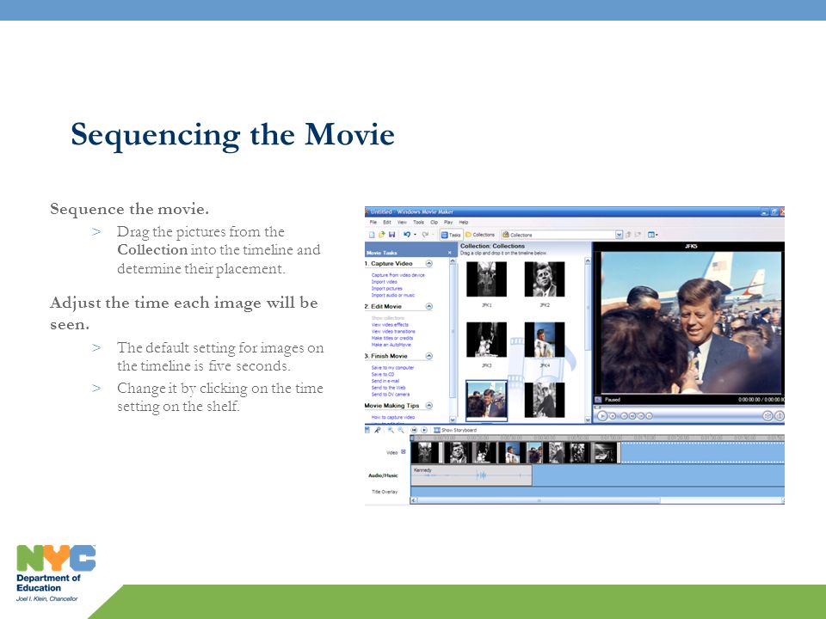This screenshot has width=826, height=619.
Task: Select the highlighted color JFK5 collection clip
Action: [x=486, y=400]
